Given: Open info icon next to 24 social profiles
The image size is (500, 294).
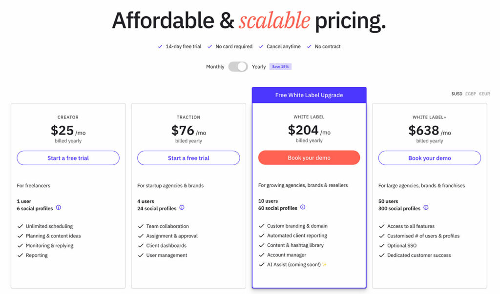Looking at the screenshot, I should tap(182, 207).
